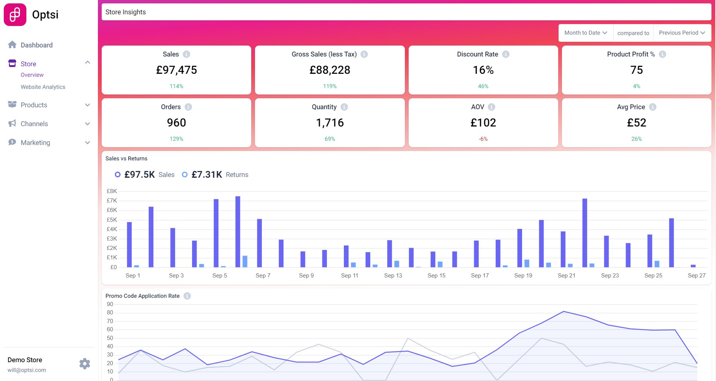Click the Avg Price £52 card

(637, 123)
